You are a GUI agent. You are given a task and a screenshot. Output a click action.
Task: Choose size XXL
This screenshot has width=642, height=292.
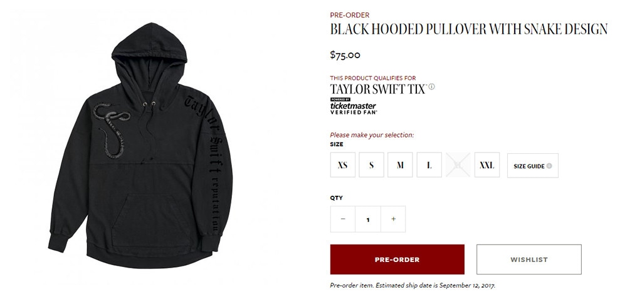click(x=487, y=165)
